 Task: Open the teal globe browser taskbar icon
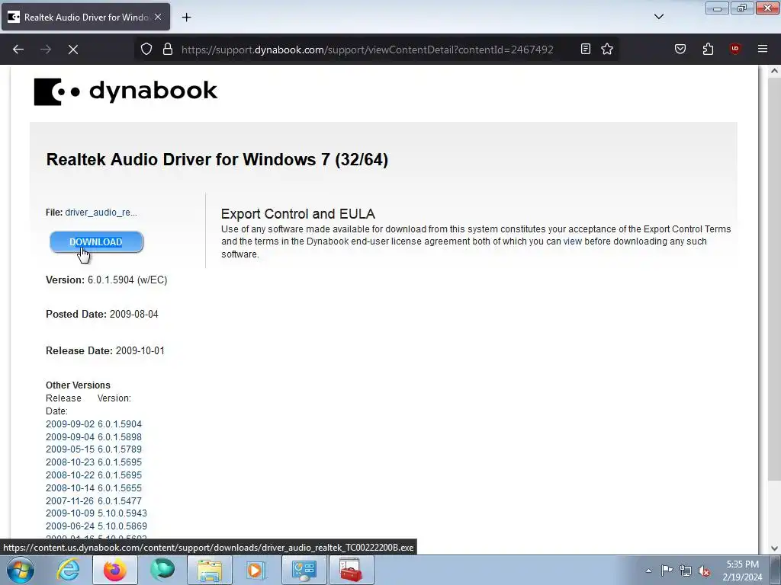click(x=162, y=570)
